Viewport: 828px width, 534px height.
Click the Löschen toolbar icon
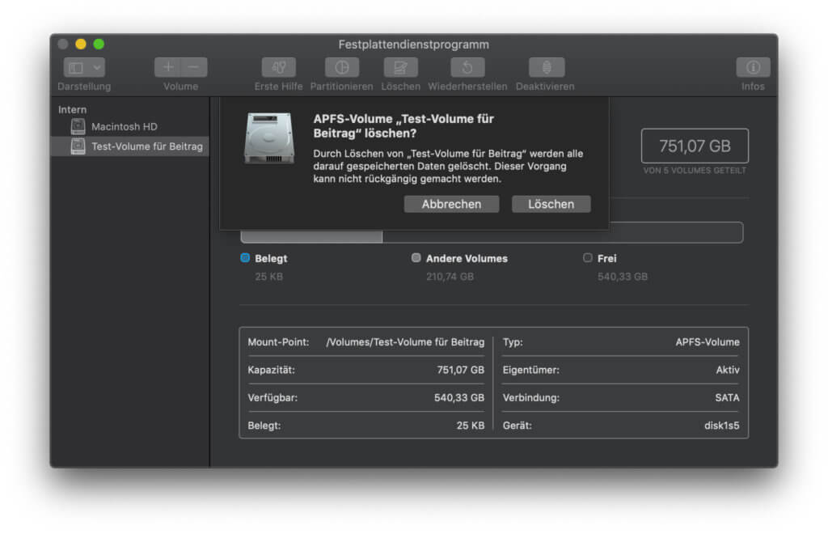tap(400, 68)
